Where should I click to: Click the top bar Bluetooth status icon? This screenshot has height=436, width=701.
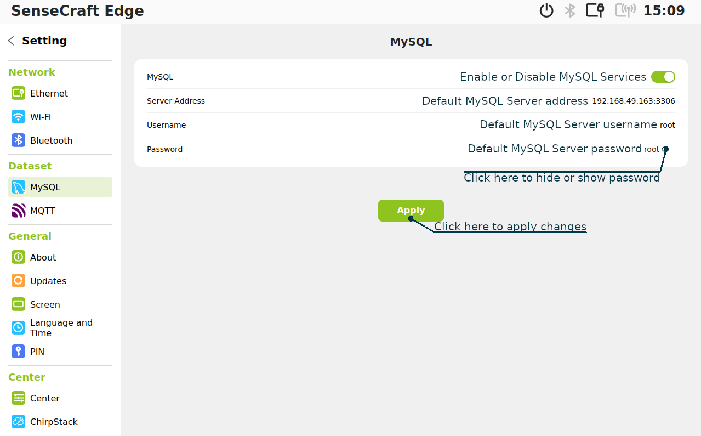(x=570, y=11)
